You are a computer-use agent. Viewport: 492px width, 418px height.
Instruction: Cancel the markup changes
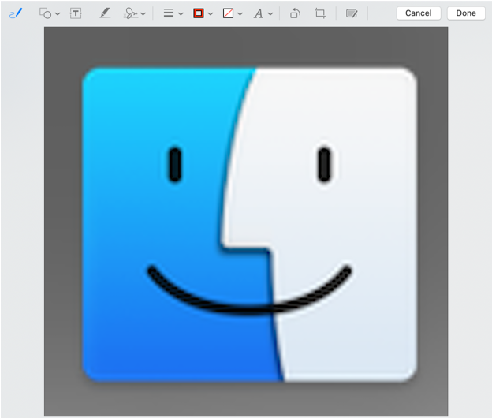point(419,13)
